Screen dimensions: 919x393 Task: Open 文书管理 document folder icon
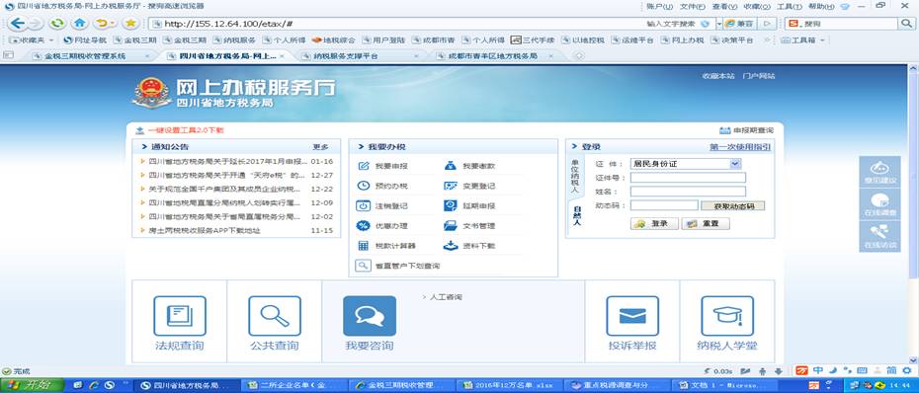pyautogui.click(x=451, y=225)
